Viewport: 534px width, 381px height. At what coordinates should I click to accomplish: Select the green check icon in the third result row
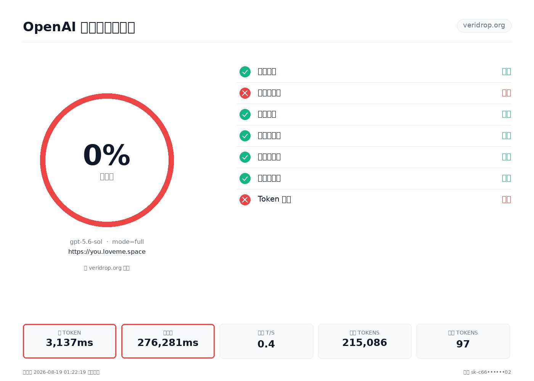point(245,114)
